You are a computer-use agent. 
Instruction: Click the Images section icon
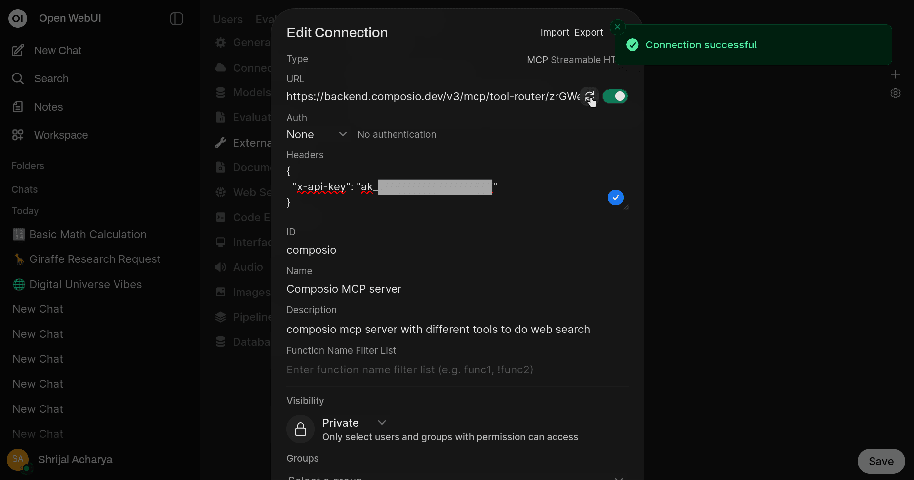[x=221, y=293]
